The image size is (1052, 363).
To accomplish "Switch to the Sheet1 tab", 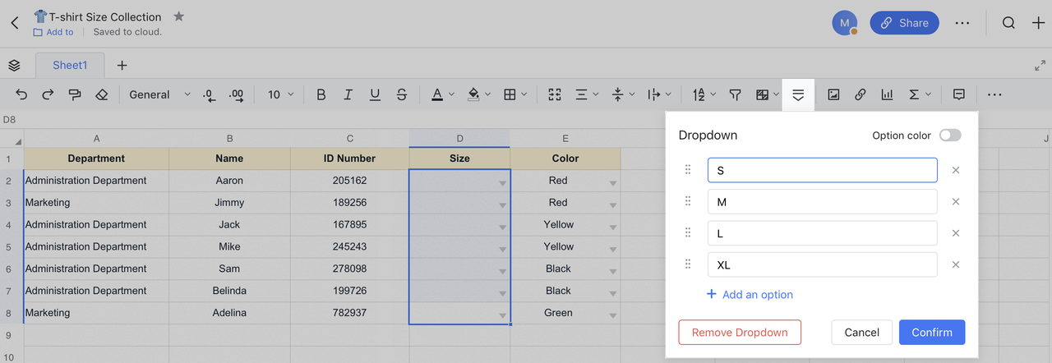I will tap(70, 66).
